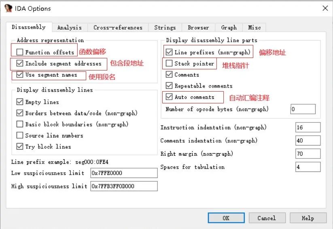This screenshot has height=229, width=333.
Task: Uncheck Line prefixes (non-graph)
Action: tap(169, 52)
